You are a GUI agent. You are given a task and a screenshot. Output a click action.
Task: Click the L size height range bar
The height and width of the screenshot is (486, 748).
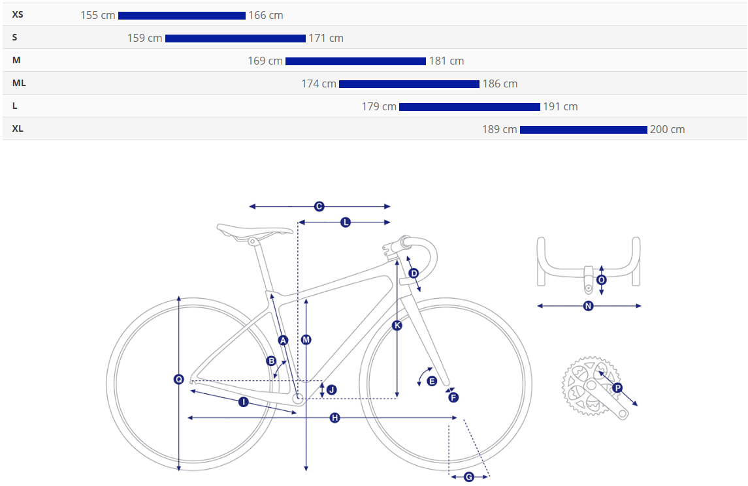point(469,107)
